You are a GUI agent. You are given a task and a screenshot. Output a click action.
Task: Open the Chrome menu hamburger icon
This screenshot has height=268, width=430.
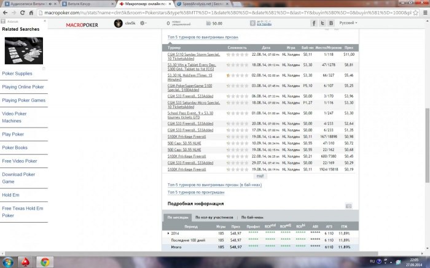pos(425,13)
